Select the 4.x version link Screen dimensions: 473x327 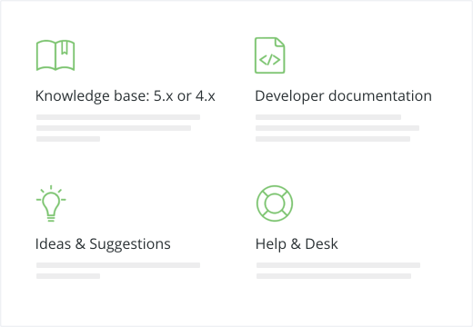click(x=206, y=96)
